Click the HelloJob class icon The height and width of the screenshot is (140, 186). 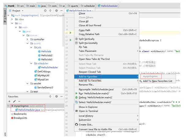39,51
